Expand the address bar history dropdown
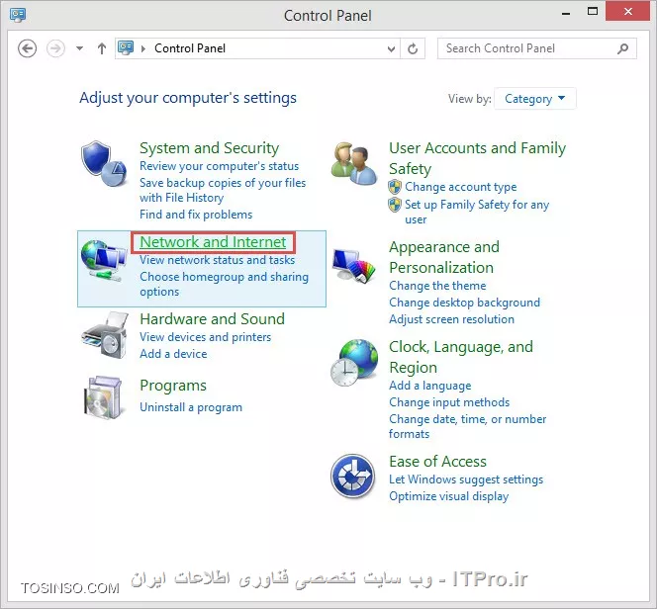657x609 pixels. 392,49
